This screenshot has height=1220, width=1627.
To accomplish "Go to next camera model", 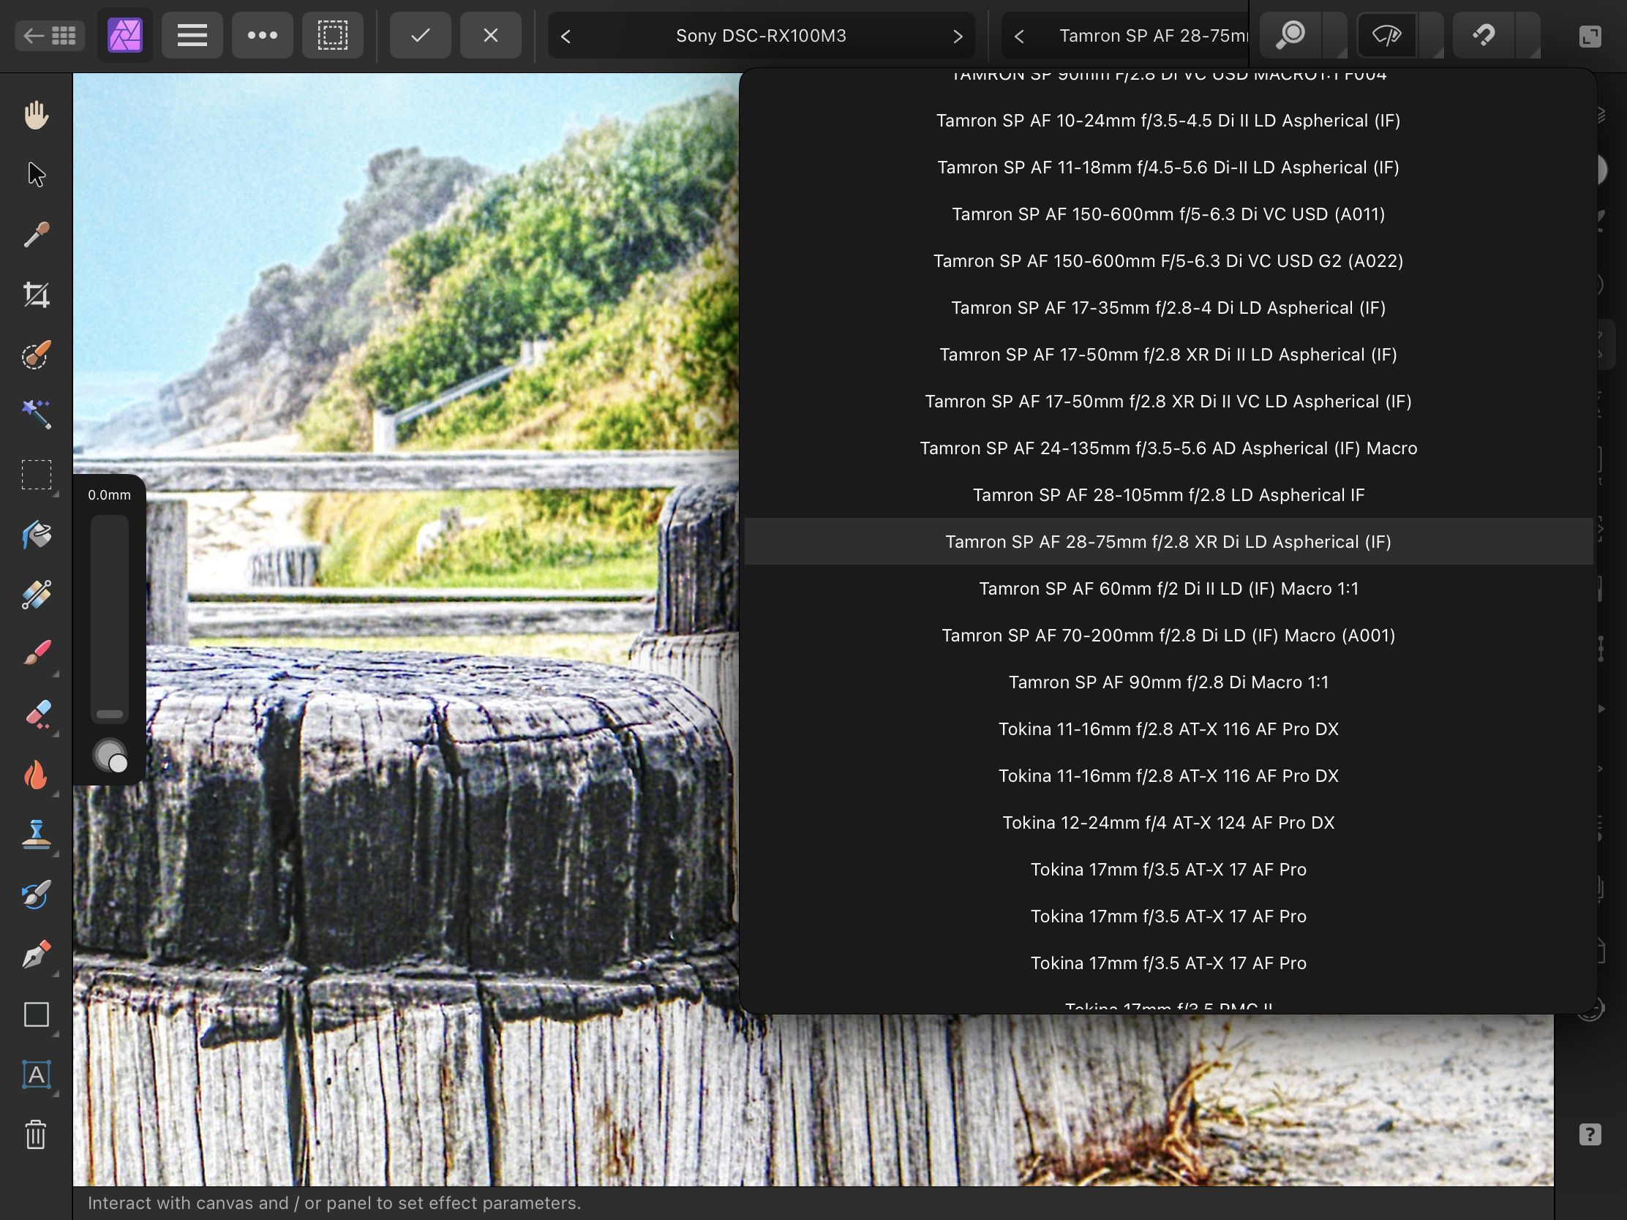I will click(958, 35).
